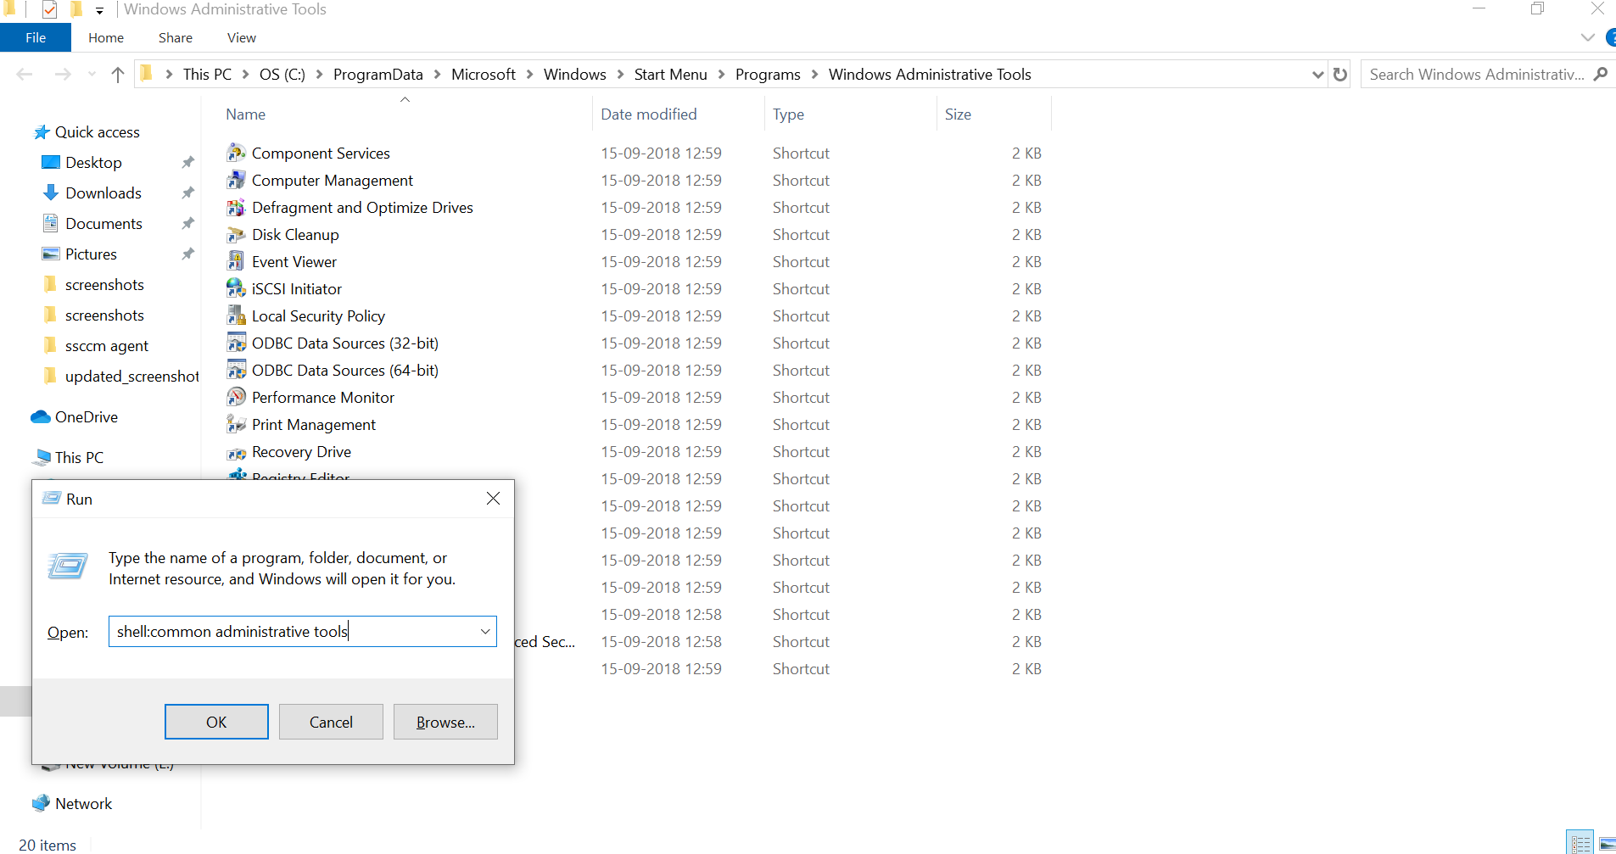This screenshot has height=854, width=1616.
Task: Launch the Event Viewer shortcut
Action: 294,261
